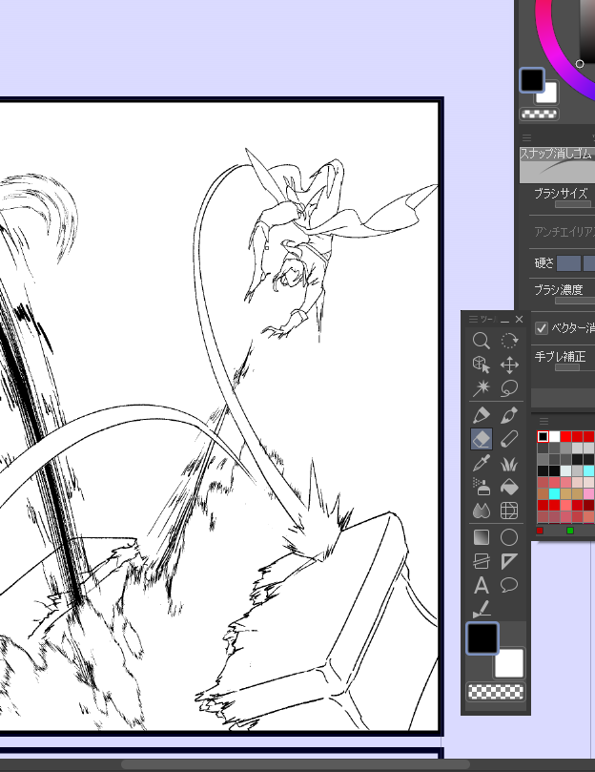Select the Mesh transform grid tool
This screenshot has width=595, height=772.
pos(509,511)
